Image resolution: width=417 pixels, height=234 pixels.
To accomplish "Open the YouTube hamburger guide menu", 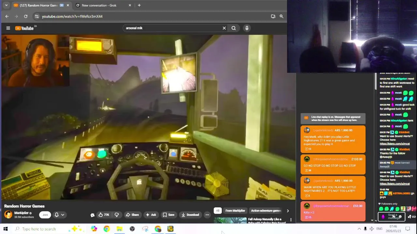I will [8, 28].
